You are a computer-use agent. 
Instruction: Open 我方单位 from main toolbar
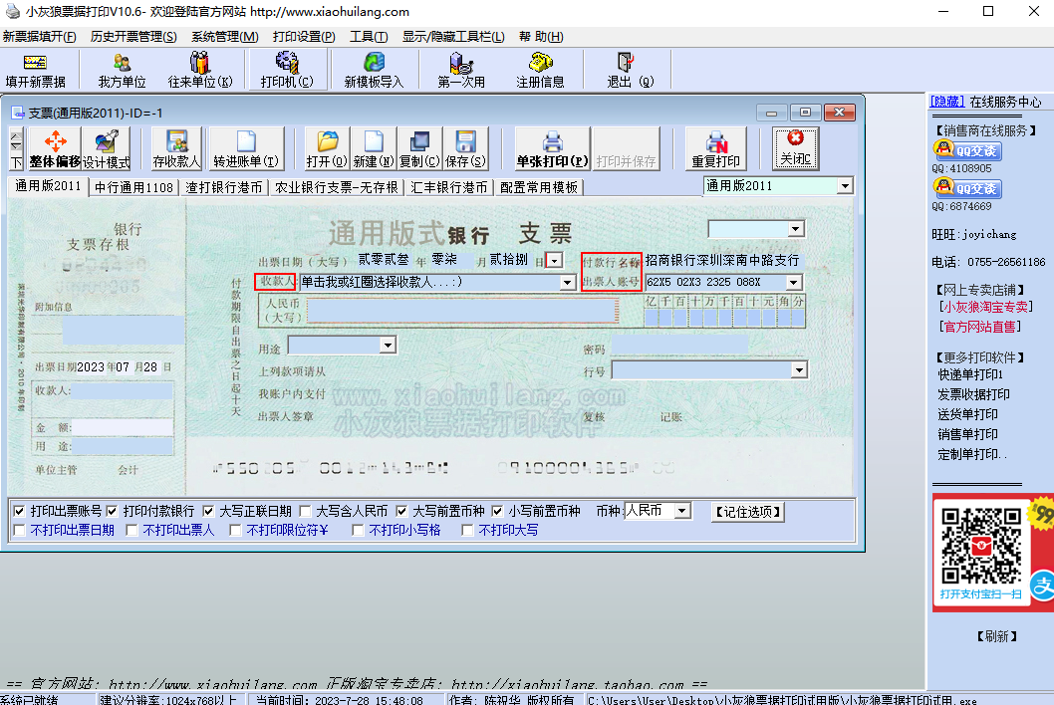tap(122, 70)
